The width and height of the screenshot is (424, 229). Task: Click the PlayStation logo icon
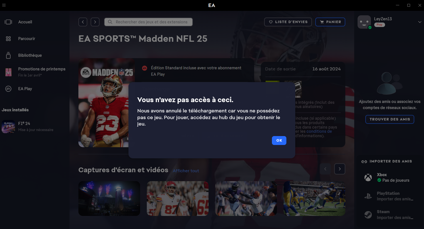(x=368, y=196)
